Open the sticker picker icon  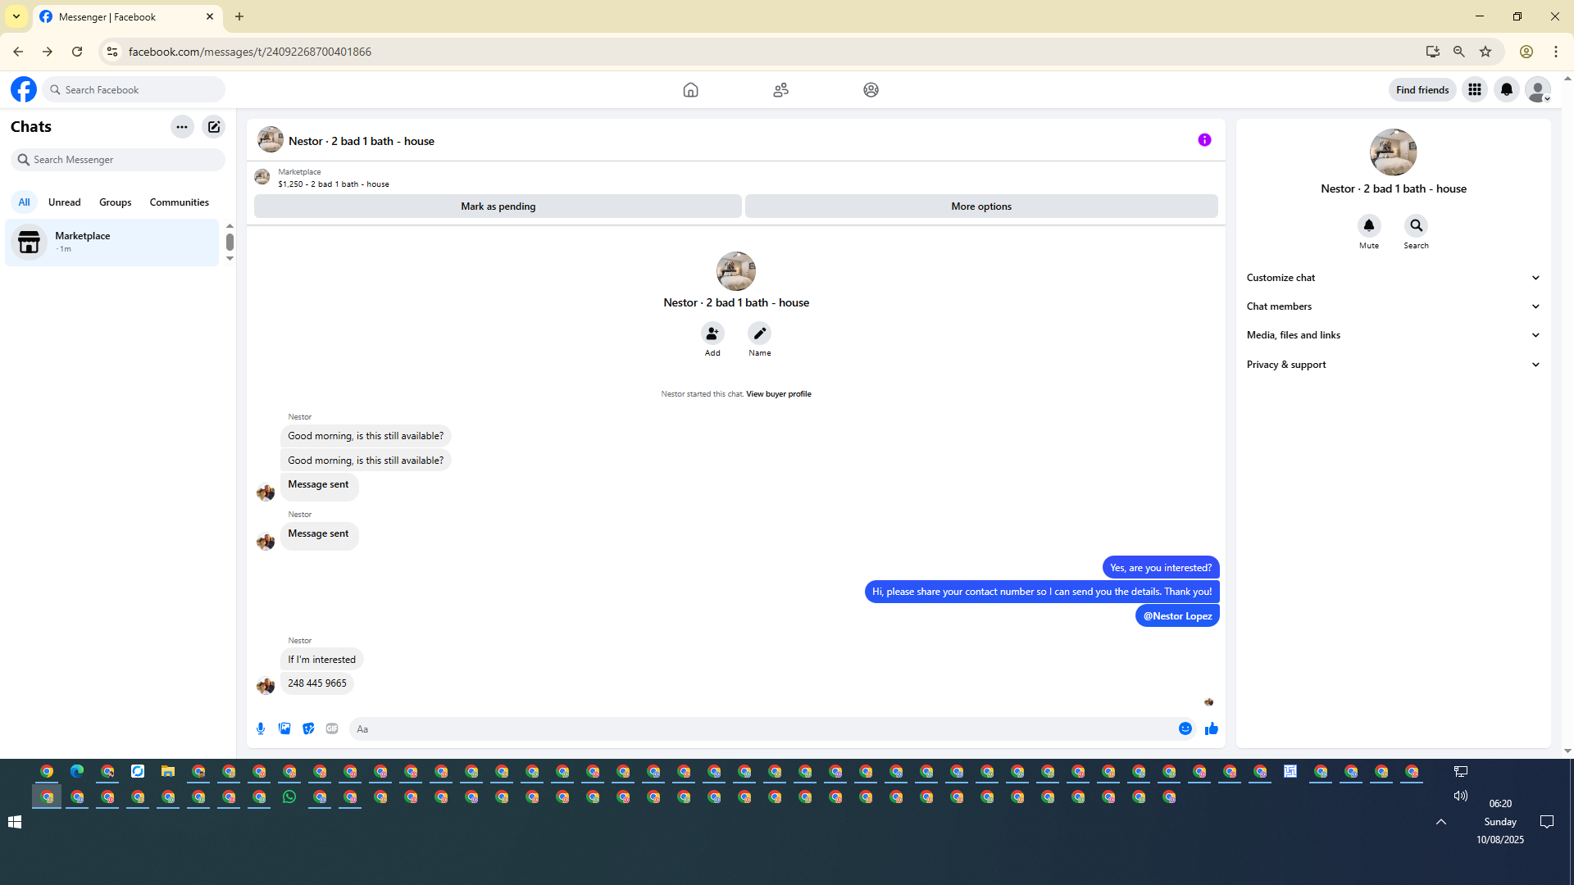click(308, 728)
